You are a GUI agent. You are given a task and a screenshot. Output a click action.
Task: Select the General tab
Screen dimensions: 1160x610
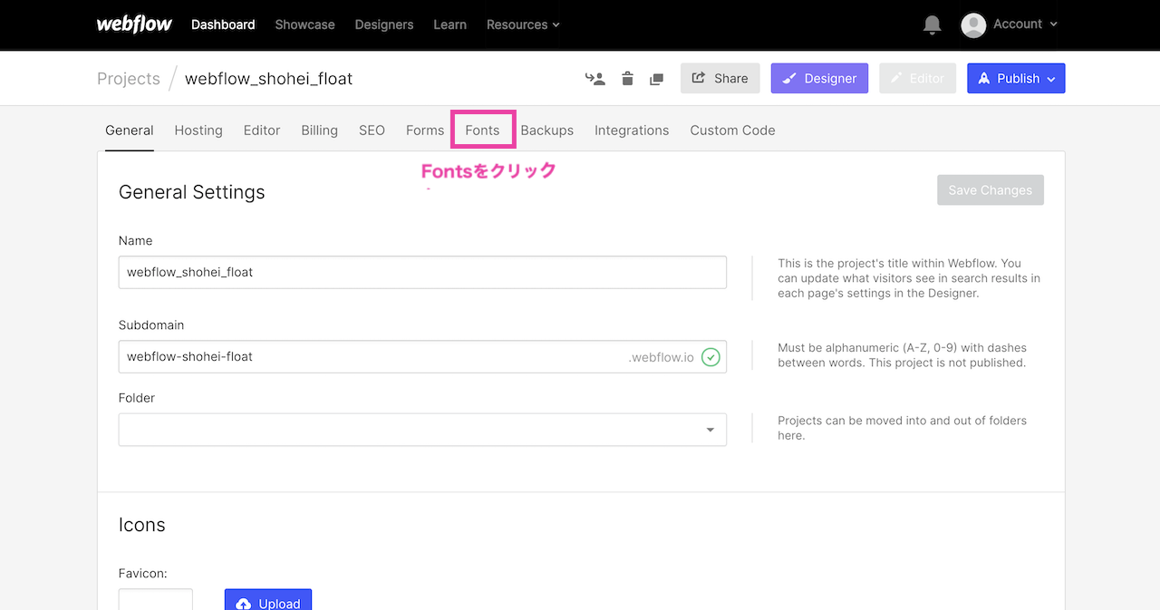click(x=130, y=131)
